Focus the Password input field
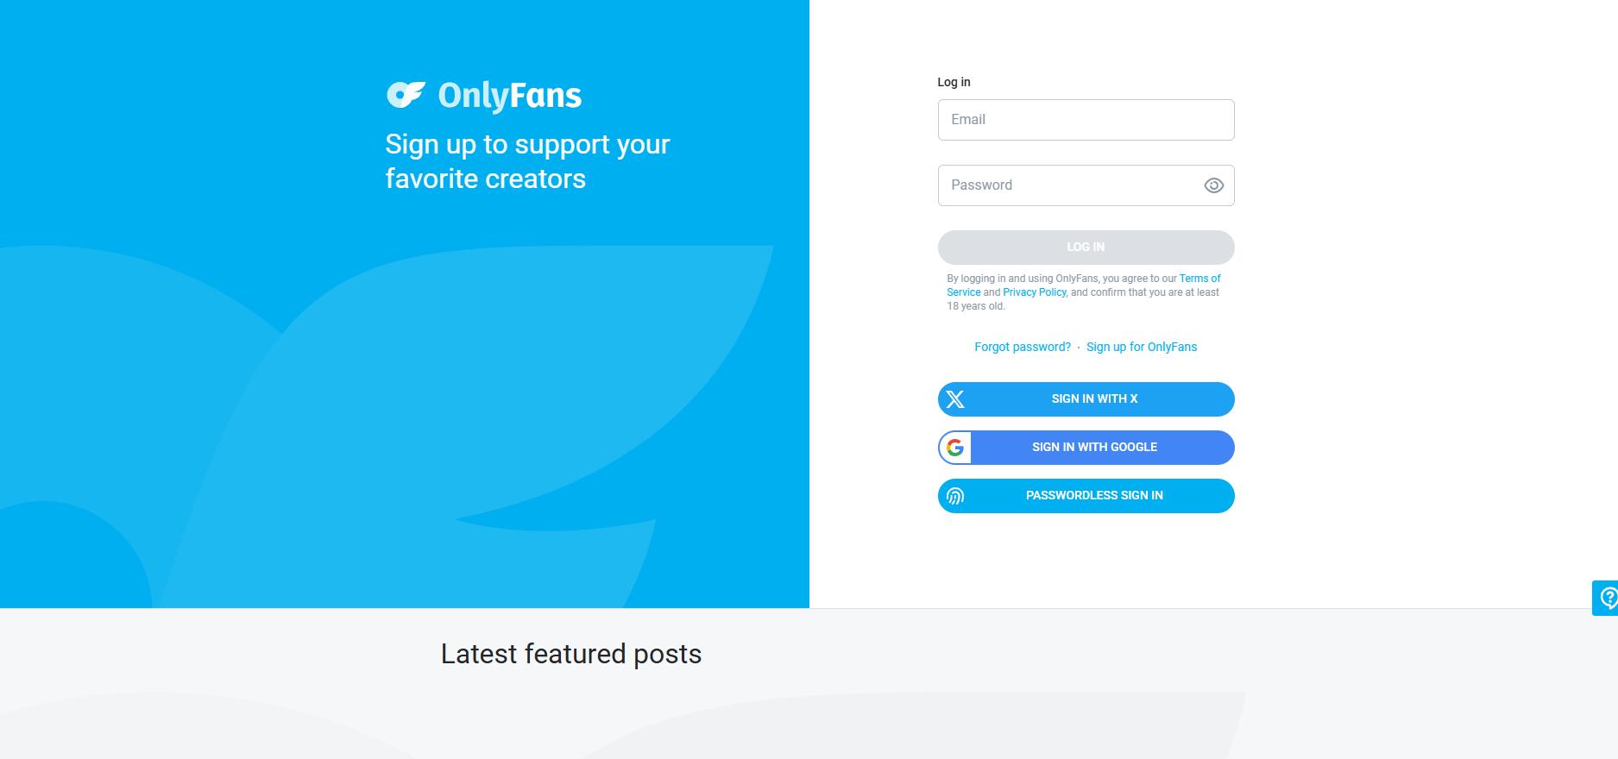 click(1070, 185)
